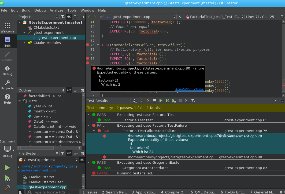This screenshot has height=194, width=285.
Task: Navigate to the archbox folder link
Action: 41,166
